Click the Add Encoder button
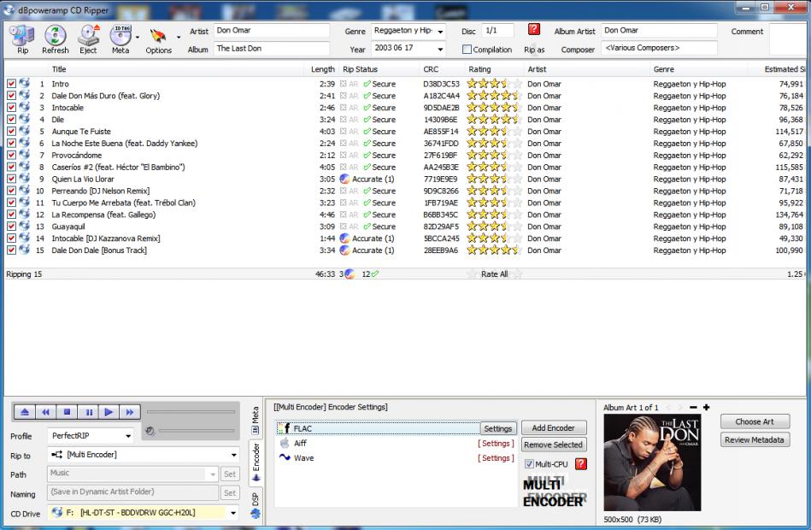 tap(553, 427)
